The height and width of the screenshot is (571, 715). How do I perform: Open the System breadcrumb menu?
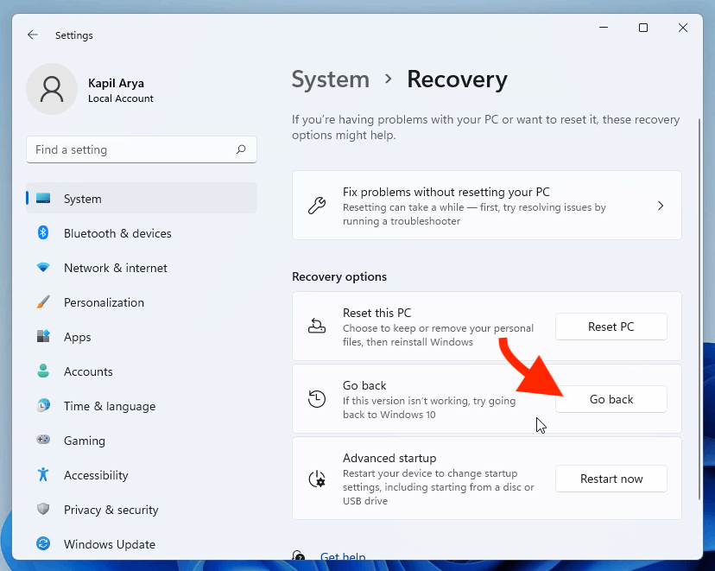coord(331,79)
